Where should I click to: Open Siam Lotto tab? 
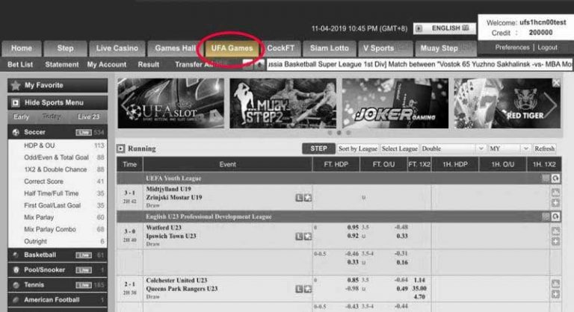pos(330,49)
